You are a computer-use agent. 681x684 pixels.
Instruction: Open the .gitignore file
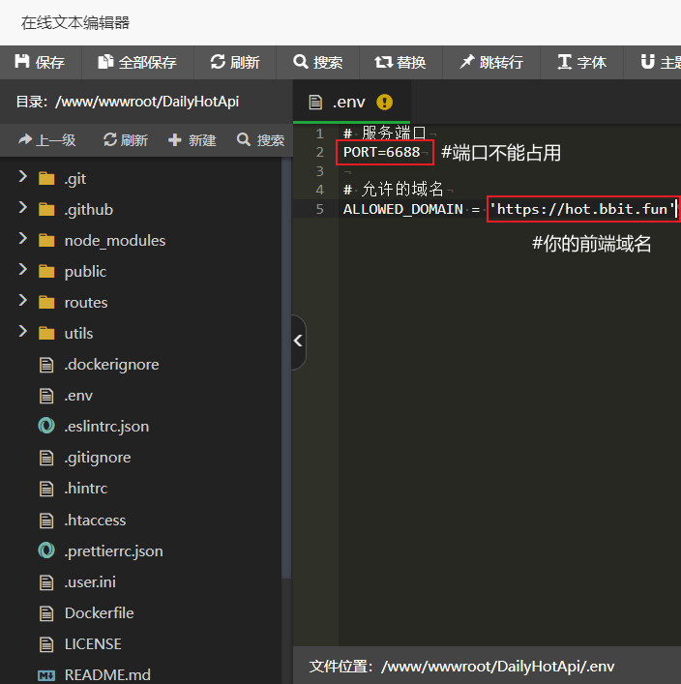[x=98, y=458]
